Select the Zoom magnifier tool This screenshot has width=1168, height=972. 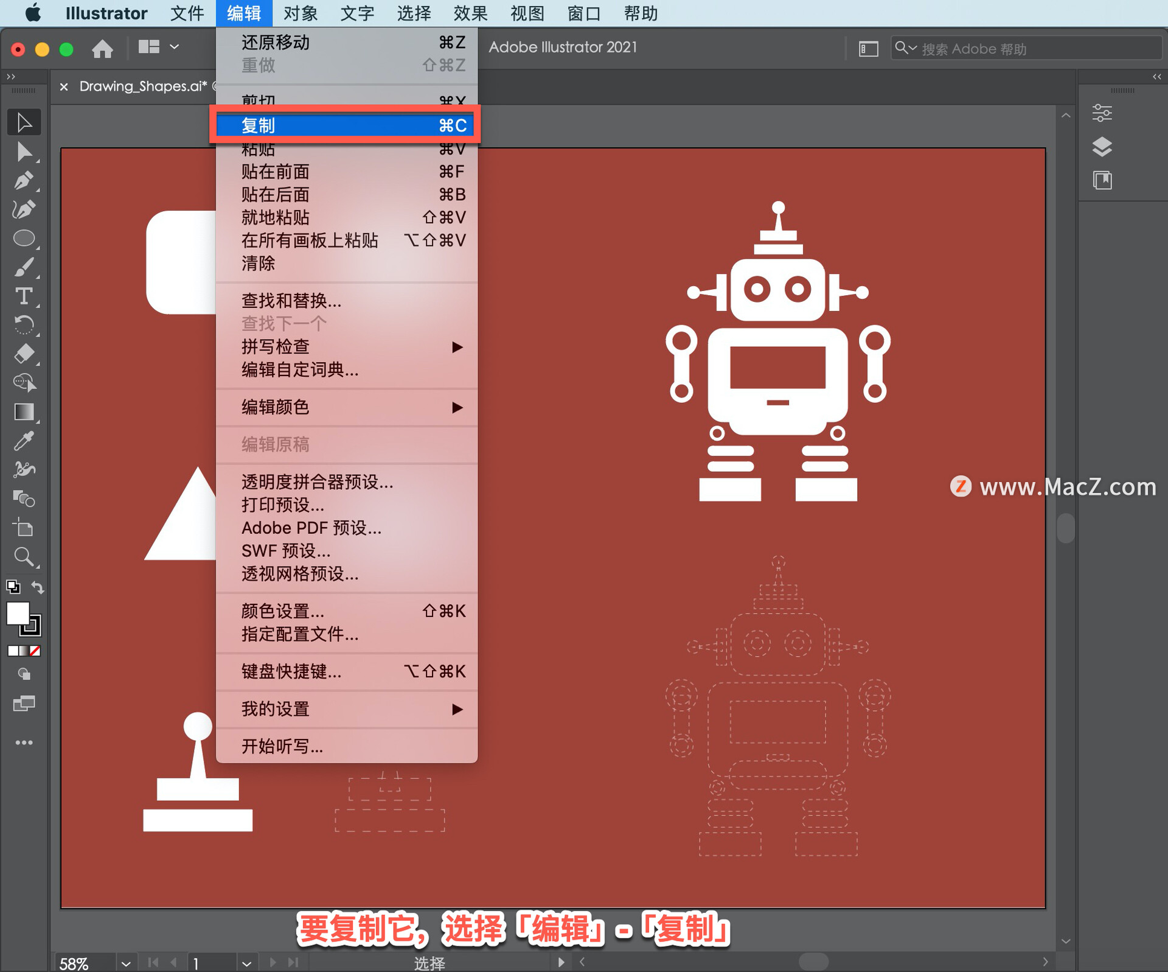(24, 556)
